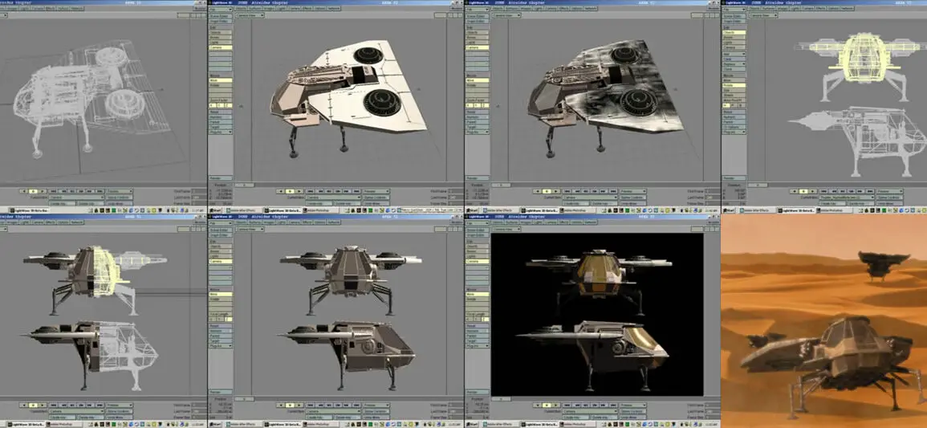The height and width of the screenshot is (428, 927).
Task: Click Render button beside white untextured chopper
Action: pyautogui.click(x=221, y=178)
